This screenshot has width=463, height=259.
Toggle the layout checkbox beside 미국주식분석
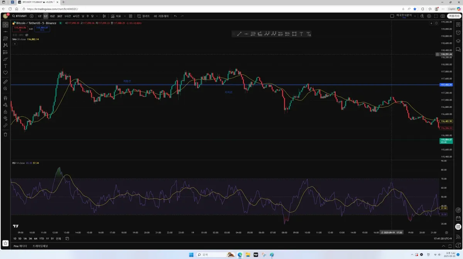tap(392, 16)
